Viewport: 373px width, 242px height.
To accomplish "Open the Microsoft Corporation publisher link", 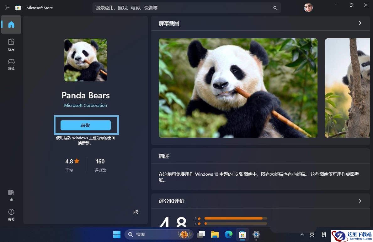I will tap(86, 105).
